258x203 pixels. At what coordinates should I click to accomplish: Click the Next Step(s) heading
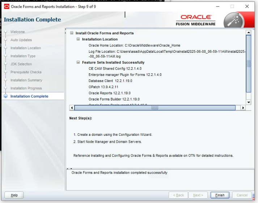pyautogui.click(x=81, y=118)
